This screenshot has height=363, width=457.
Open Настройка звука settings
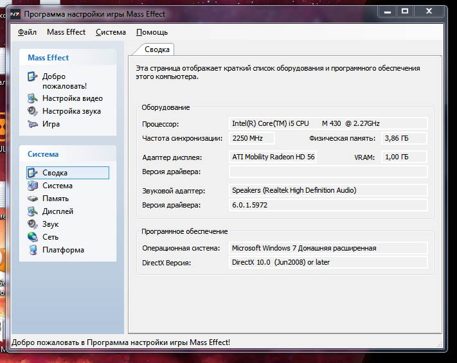point(72,111)
